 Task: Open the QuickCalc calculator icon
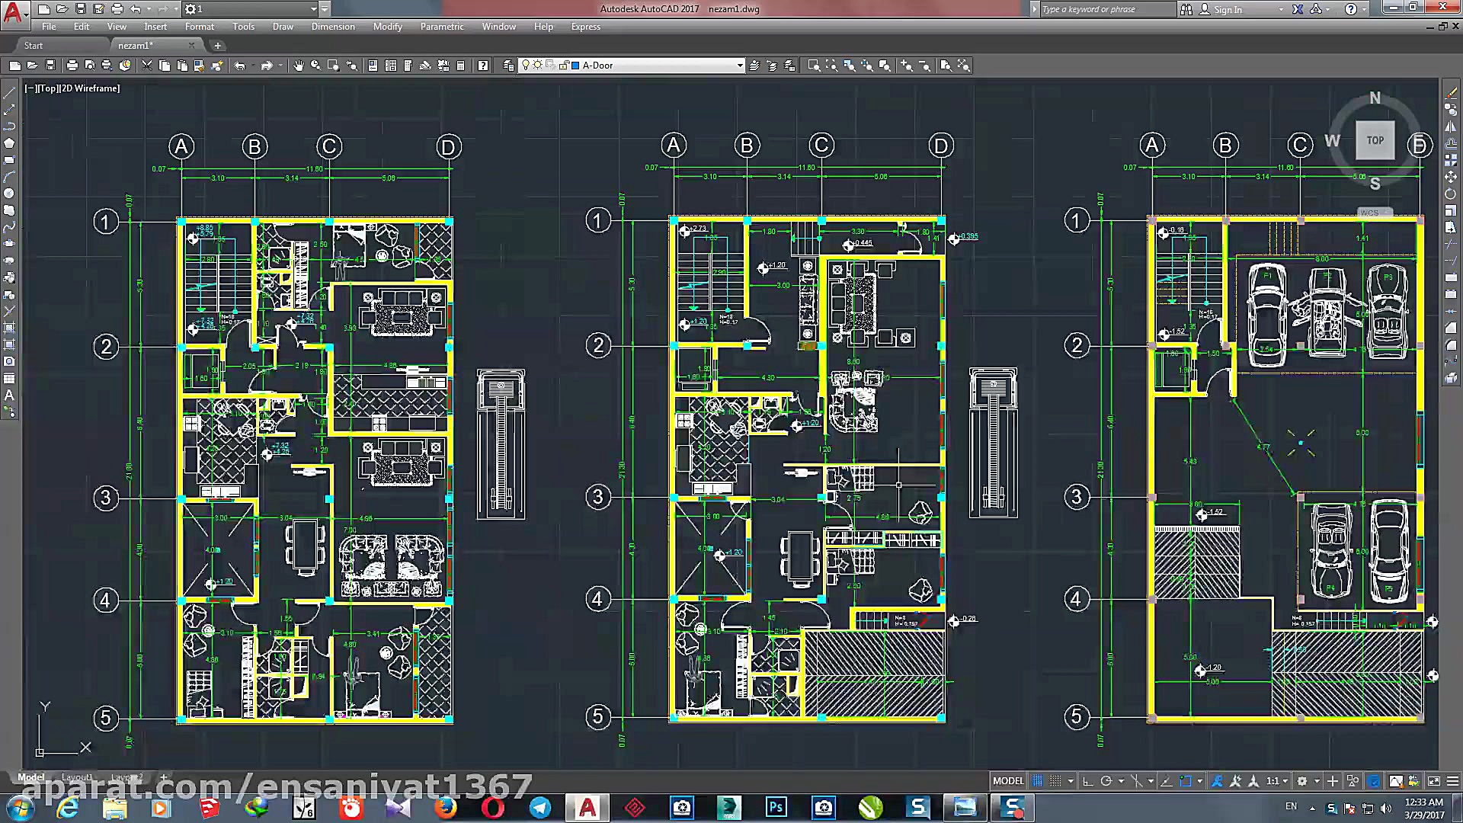(461, 66)
